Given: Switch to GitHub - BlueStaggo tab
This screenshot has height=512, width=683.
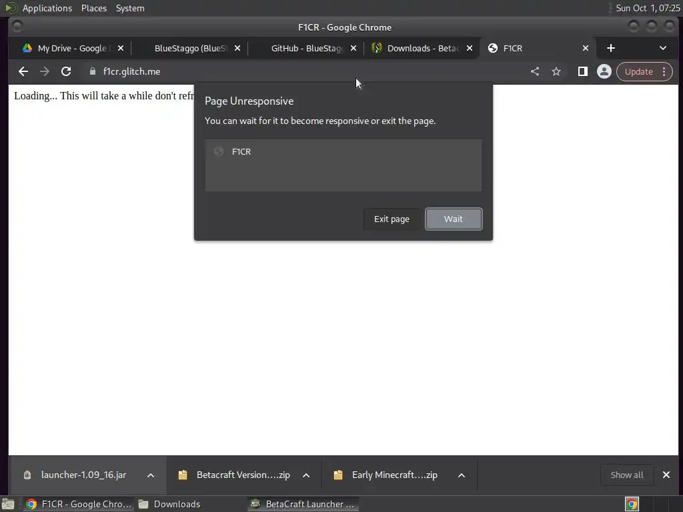Looking at the screenshot, I should tap(307, 48).
